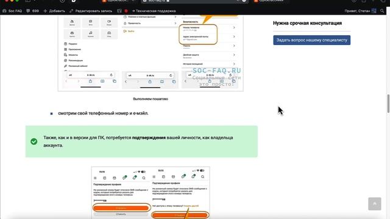Image resolution: width=390 pixels, height=219 pixels.
Task: Click Задать вопрос нашему специалисту button
Action: click(x=311, y=40)
